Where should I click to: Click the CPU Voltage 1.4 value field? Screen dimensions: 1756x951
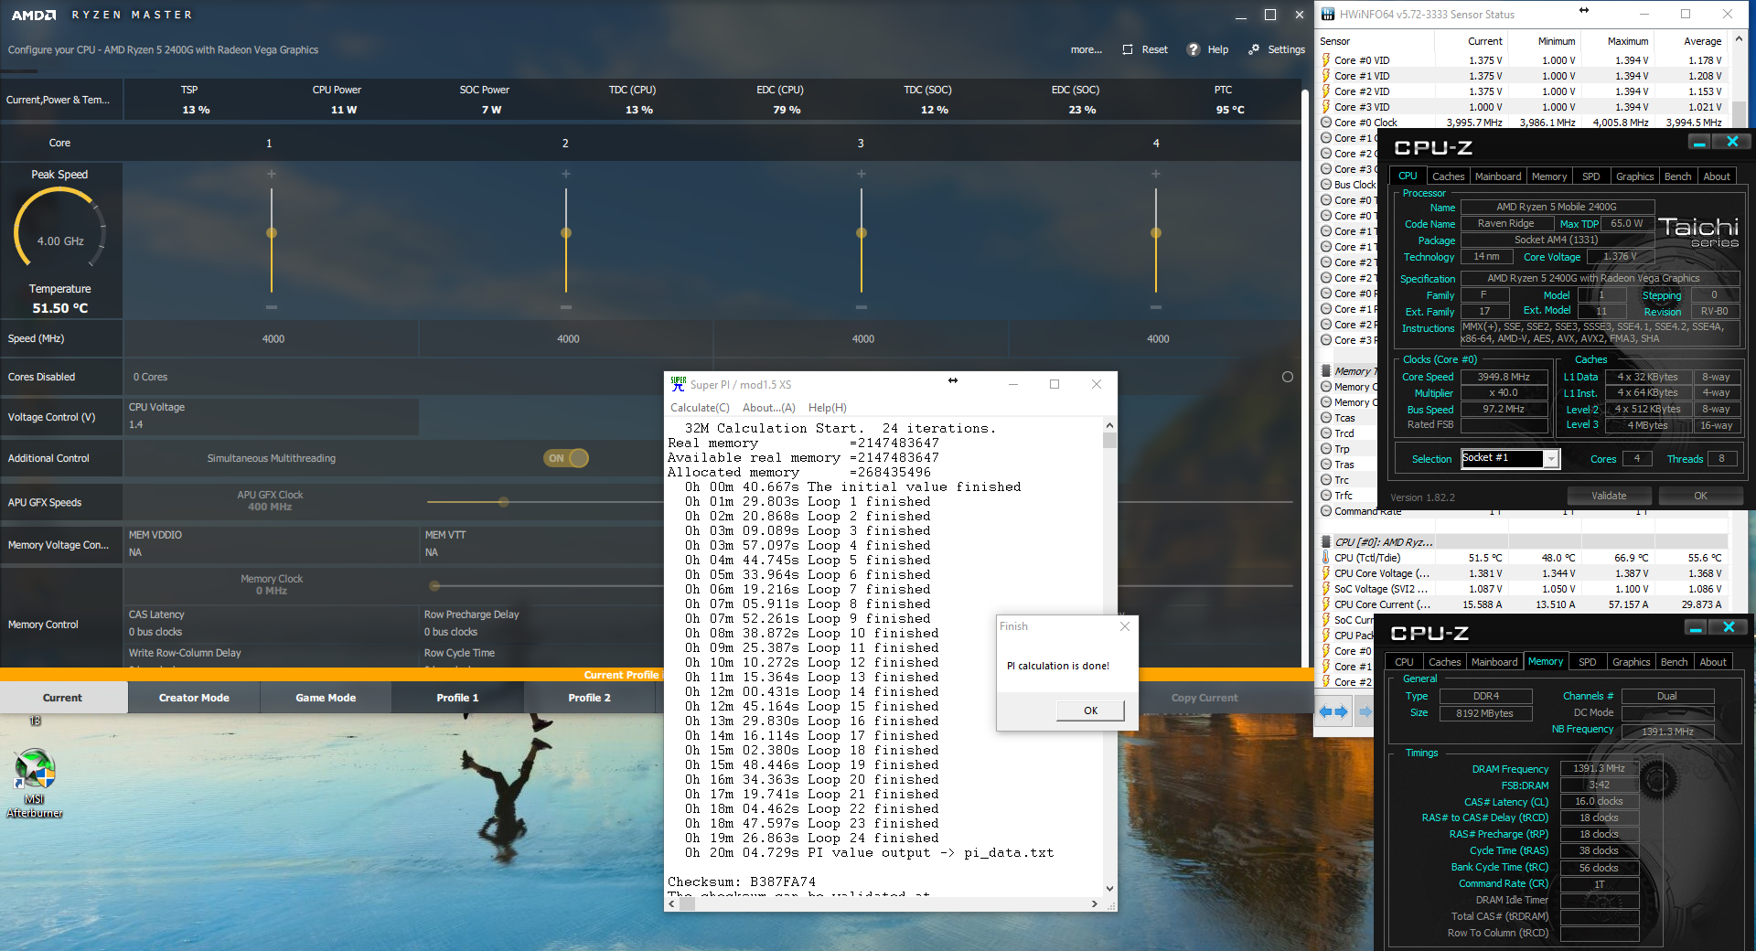(272, 424)
